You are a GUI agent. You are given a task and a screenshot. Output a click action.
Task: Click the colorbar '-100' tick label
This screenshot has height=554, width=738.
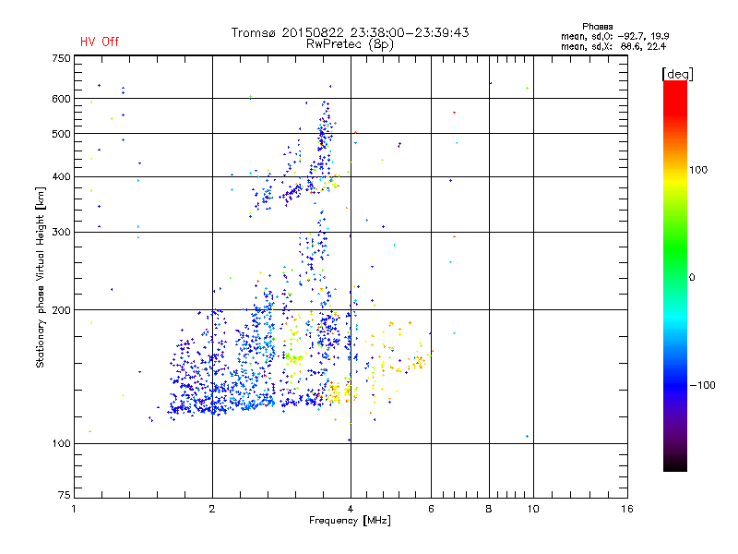703,385
